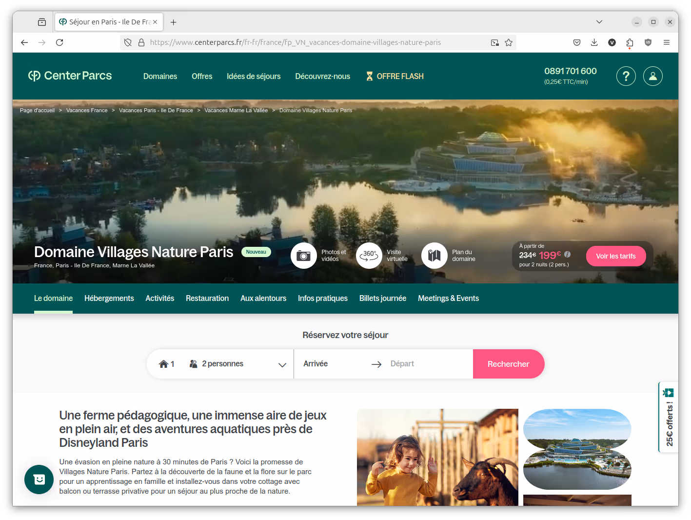This screenshot has height=520, width=691.
Task: Launch the 360° Visite virtuelle icon
Action: pos(369,256)
